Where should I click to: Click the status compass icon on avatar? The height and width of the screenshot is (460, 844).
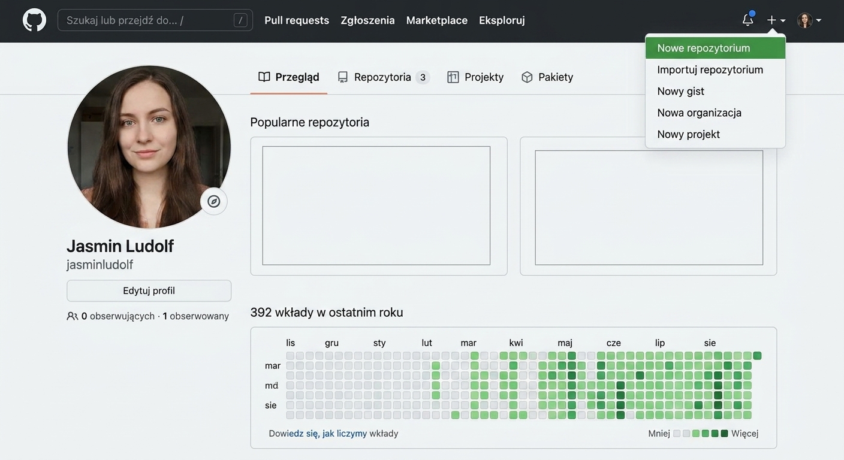(x=214, y=201)
